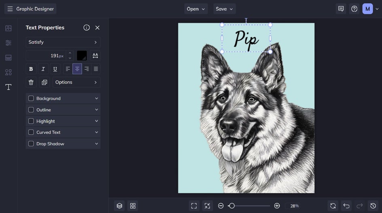The image size is (382, 213).
Task: Open the Open menu
Action: pyautogui.click(x=196, y=9)
